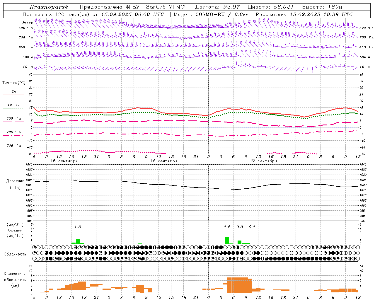Click the Krasnoyarsk station title
The height and width of the screenshot is (300, 375).
pos(49,7)
